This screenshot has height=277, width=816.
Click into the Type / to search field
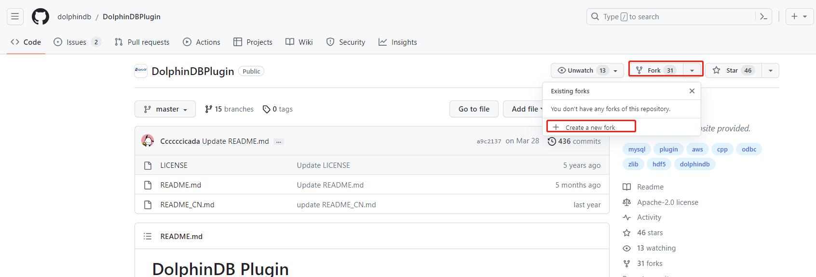[679, 16]
